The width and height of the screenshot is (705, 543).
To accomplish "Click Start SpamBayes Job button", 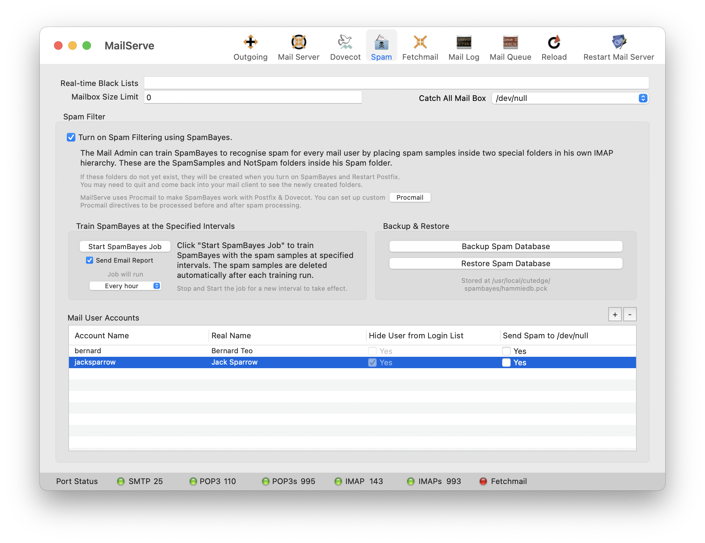I will click(x=125, y=247).
